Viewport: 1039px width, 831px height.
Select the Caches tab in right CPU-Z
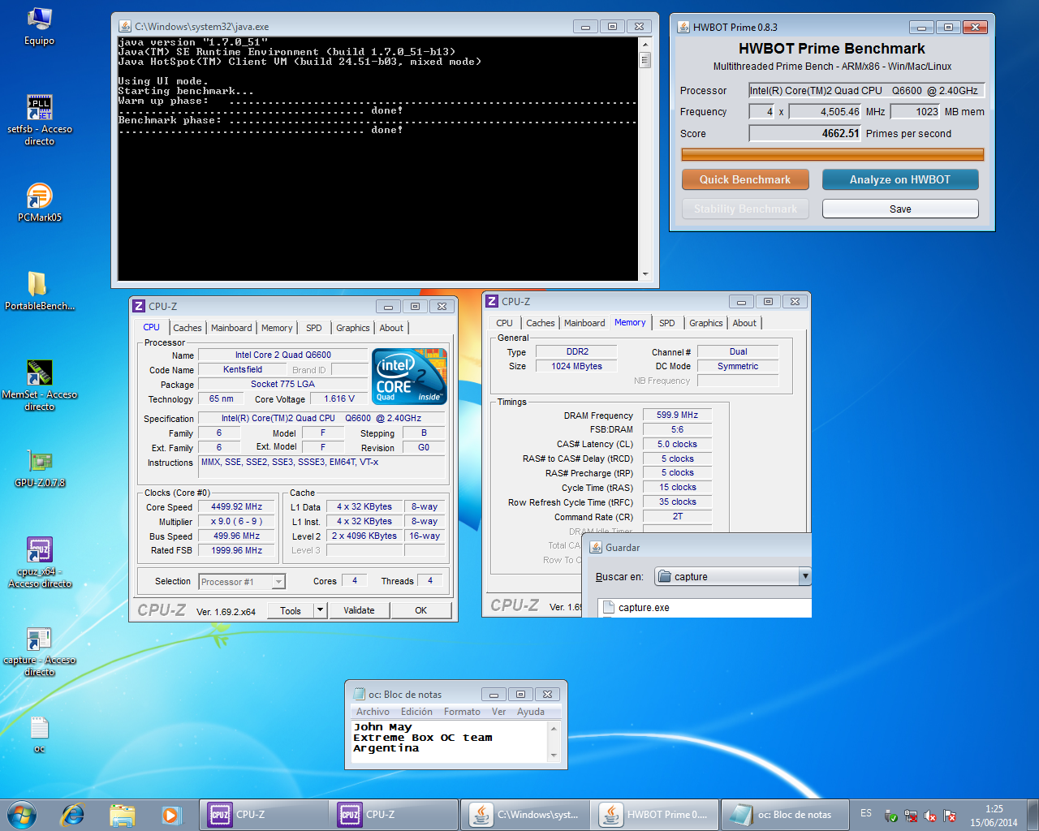point(541,323)
